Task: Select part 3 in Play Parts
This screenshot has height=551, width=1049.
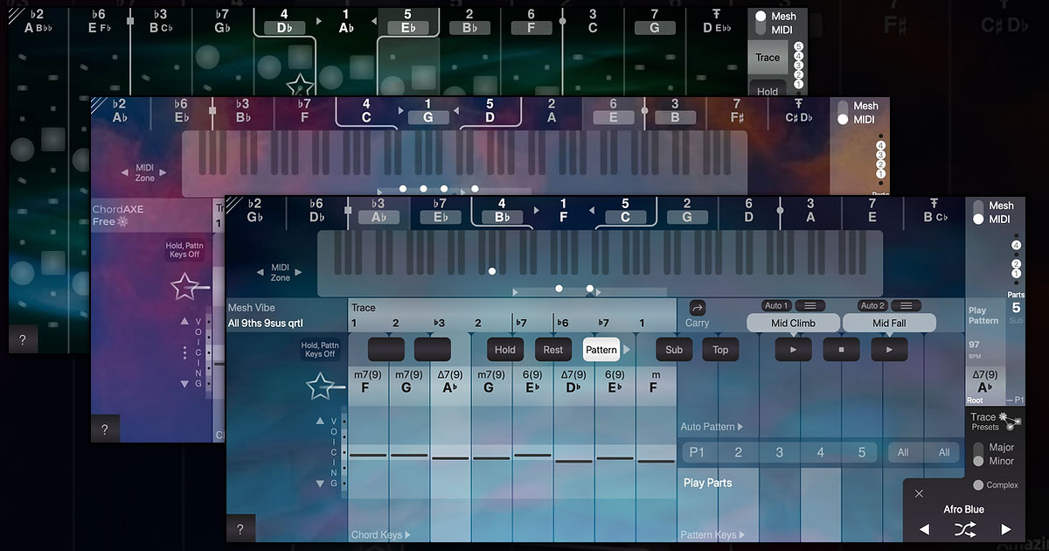Action: (x=779, y=452)
